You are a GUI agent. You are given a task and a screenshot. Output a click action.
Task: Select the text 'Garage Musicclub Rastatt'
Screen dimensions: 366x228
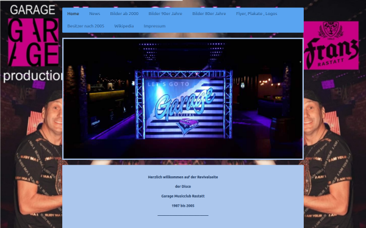point(183,196)
